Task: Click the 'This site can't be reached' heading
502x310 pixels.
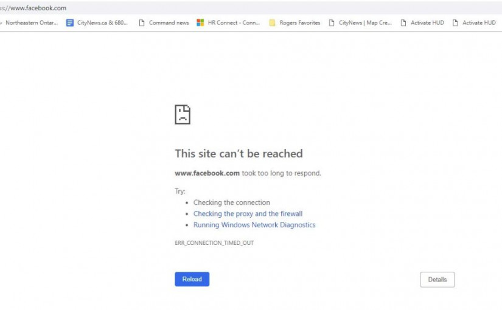Action: [239, 154]
